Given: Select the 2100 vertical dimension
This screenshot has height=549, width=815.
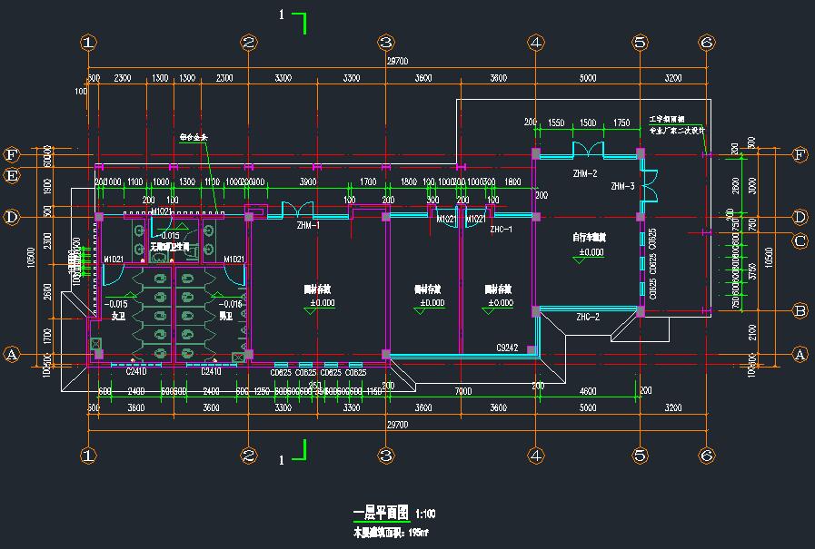Looking at the screenshot, I should (x=752, y=332).
